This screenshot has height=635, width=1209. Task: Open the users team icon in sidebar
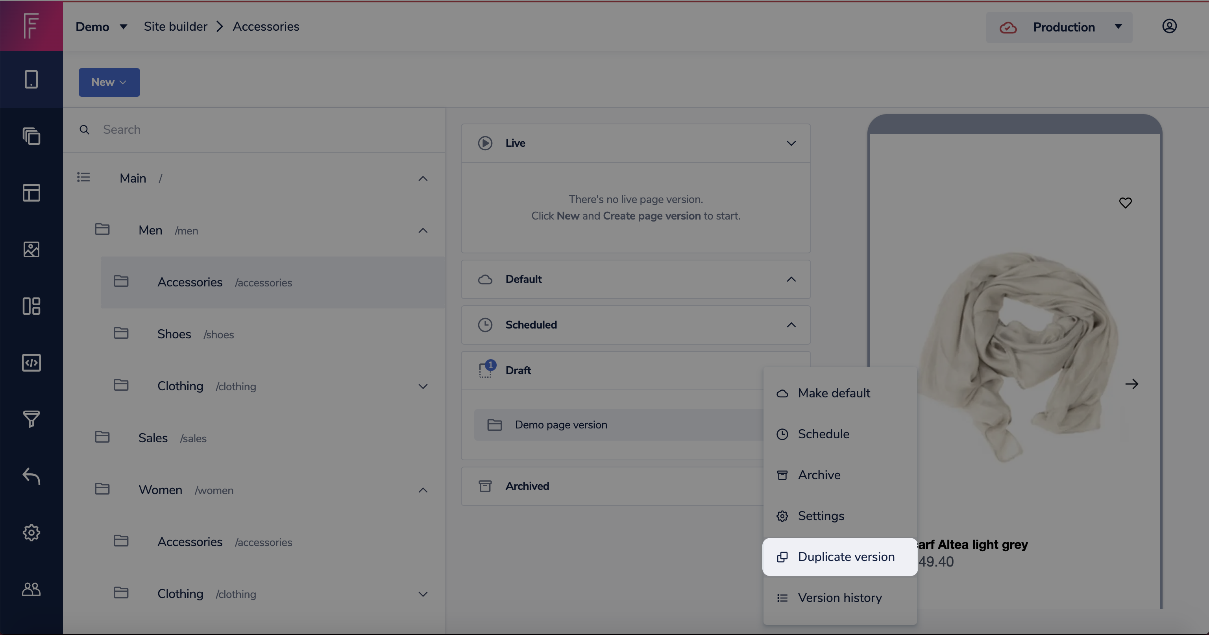(x=31, y=589)
